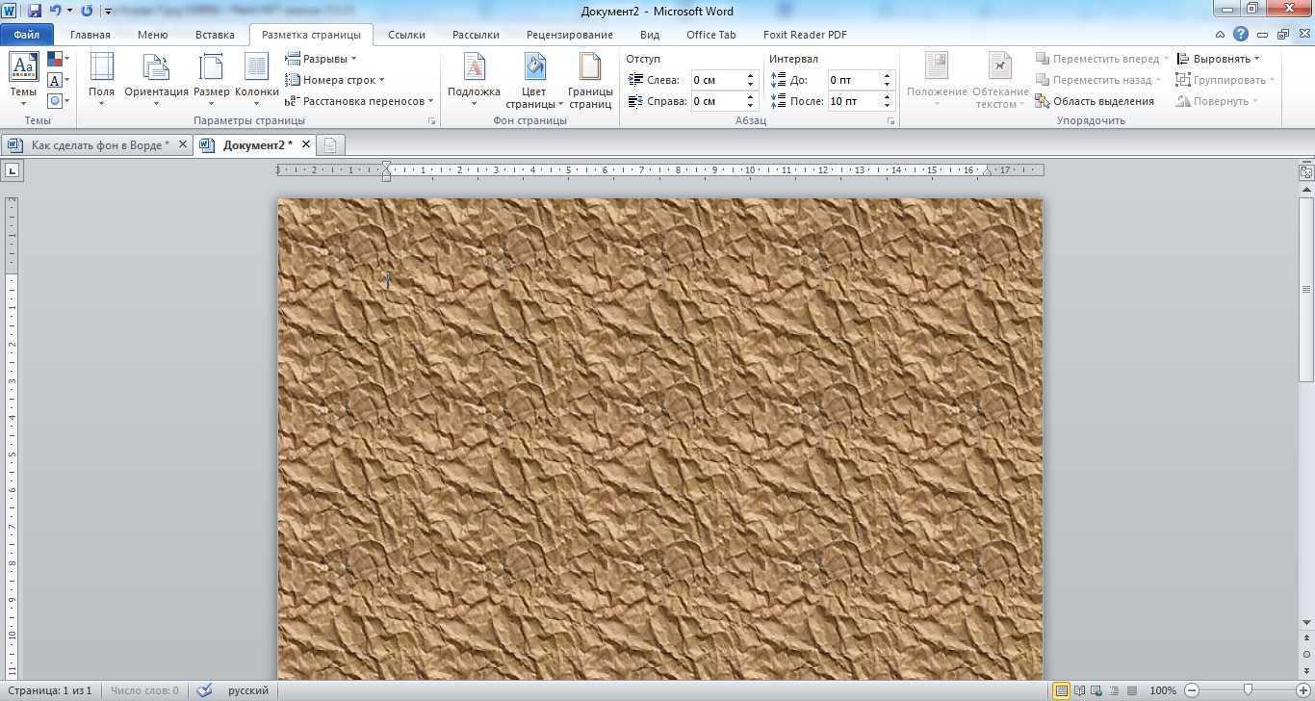The width and height of the screenshot is (1315, 701).
Task: Open the Параметры страницы dialog launcher
Action: click(431, 121)
